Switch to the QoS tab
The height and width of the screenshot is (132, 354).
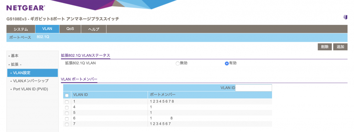coord(70,29)
